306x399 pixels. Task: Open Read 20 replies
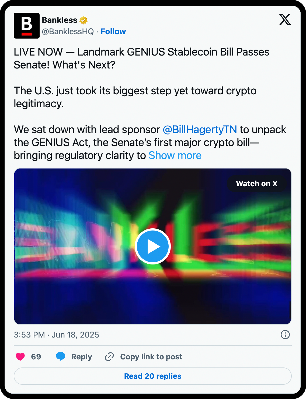point(152,376)
